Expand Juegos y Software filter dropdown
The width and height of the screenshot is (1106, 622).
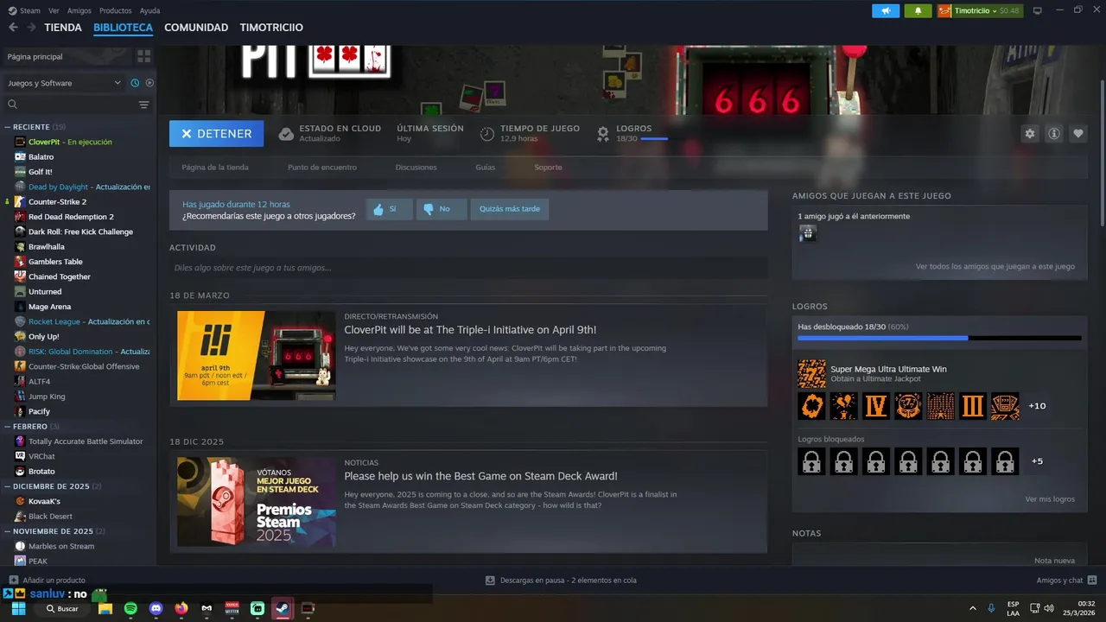pyautogui.click(x=64, y=83)
